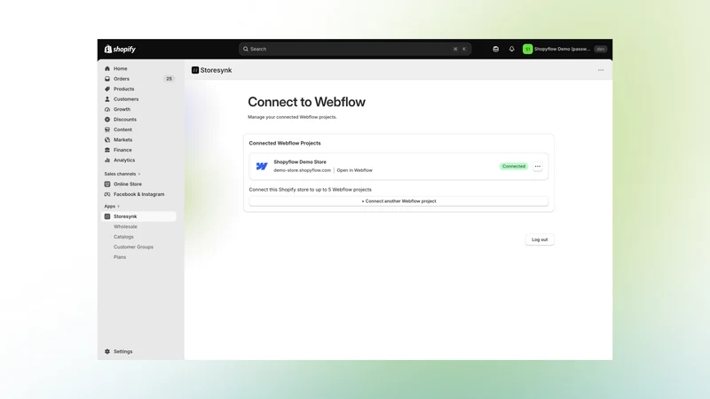The height and width of the screenshot is (399, 710).
Task: Focus the Search field
Action: [355, 49]
